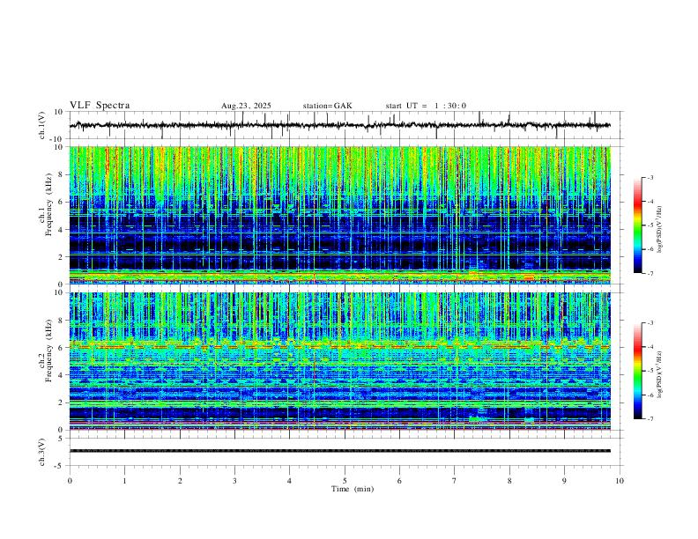Viewport: 698px width, 539px height.
Task: Click the "3" label on Time axis
Action: pyautogui.click(x=234, y=481)
